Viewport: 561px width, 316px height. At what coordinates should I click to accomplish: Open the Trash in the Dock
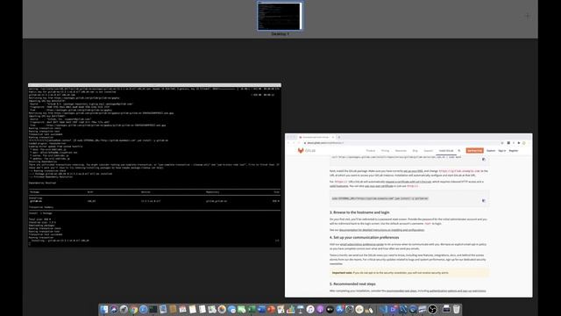tap(456, 310)
